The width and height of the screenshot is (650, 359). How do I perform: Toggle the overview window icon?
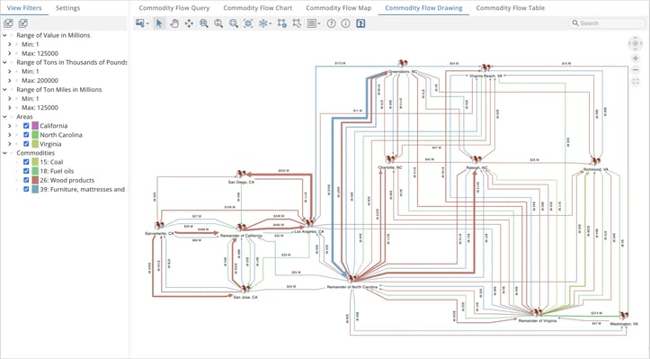pos(312,23)
